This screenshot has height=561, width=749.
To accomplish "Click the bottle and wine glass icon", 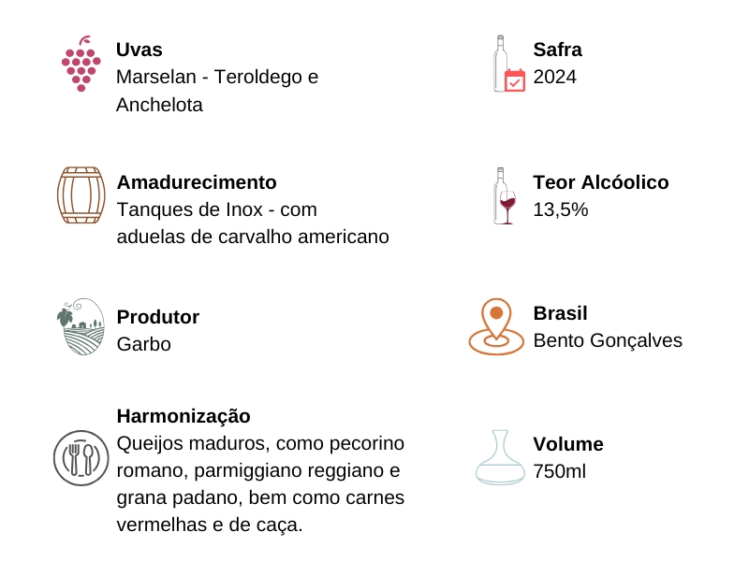I will pos(505,195).
